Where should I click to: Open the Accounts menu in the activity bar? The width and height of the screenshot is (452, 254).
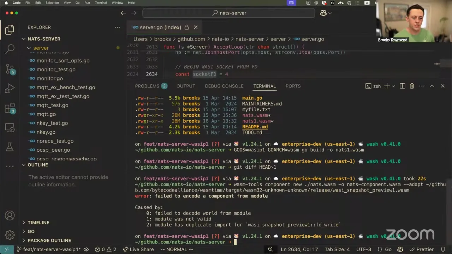click(x=10, y=216)
